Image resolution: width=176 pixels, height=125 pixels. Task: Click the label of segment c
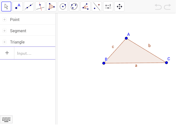point(113,47)
